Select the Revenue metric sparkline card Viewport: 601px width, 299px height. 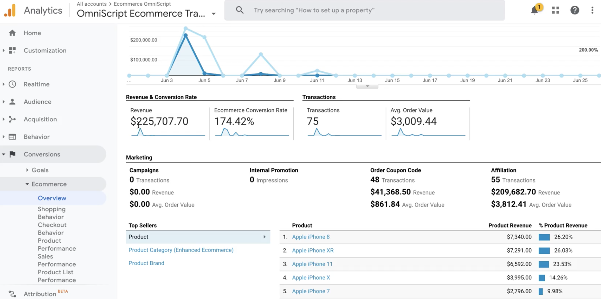click(x=168, y=123)
